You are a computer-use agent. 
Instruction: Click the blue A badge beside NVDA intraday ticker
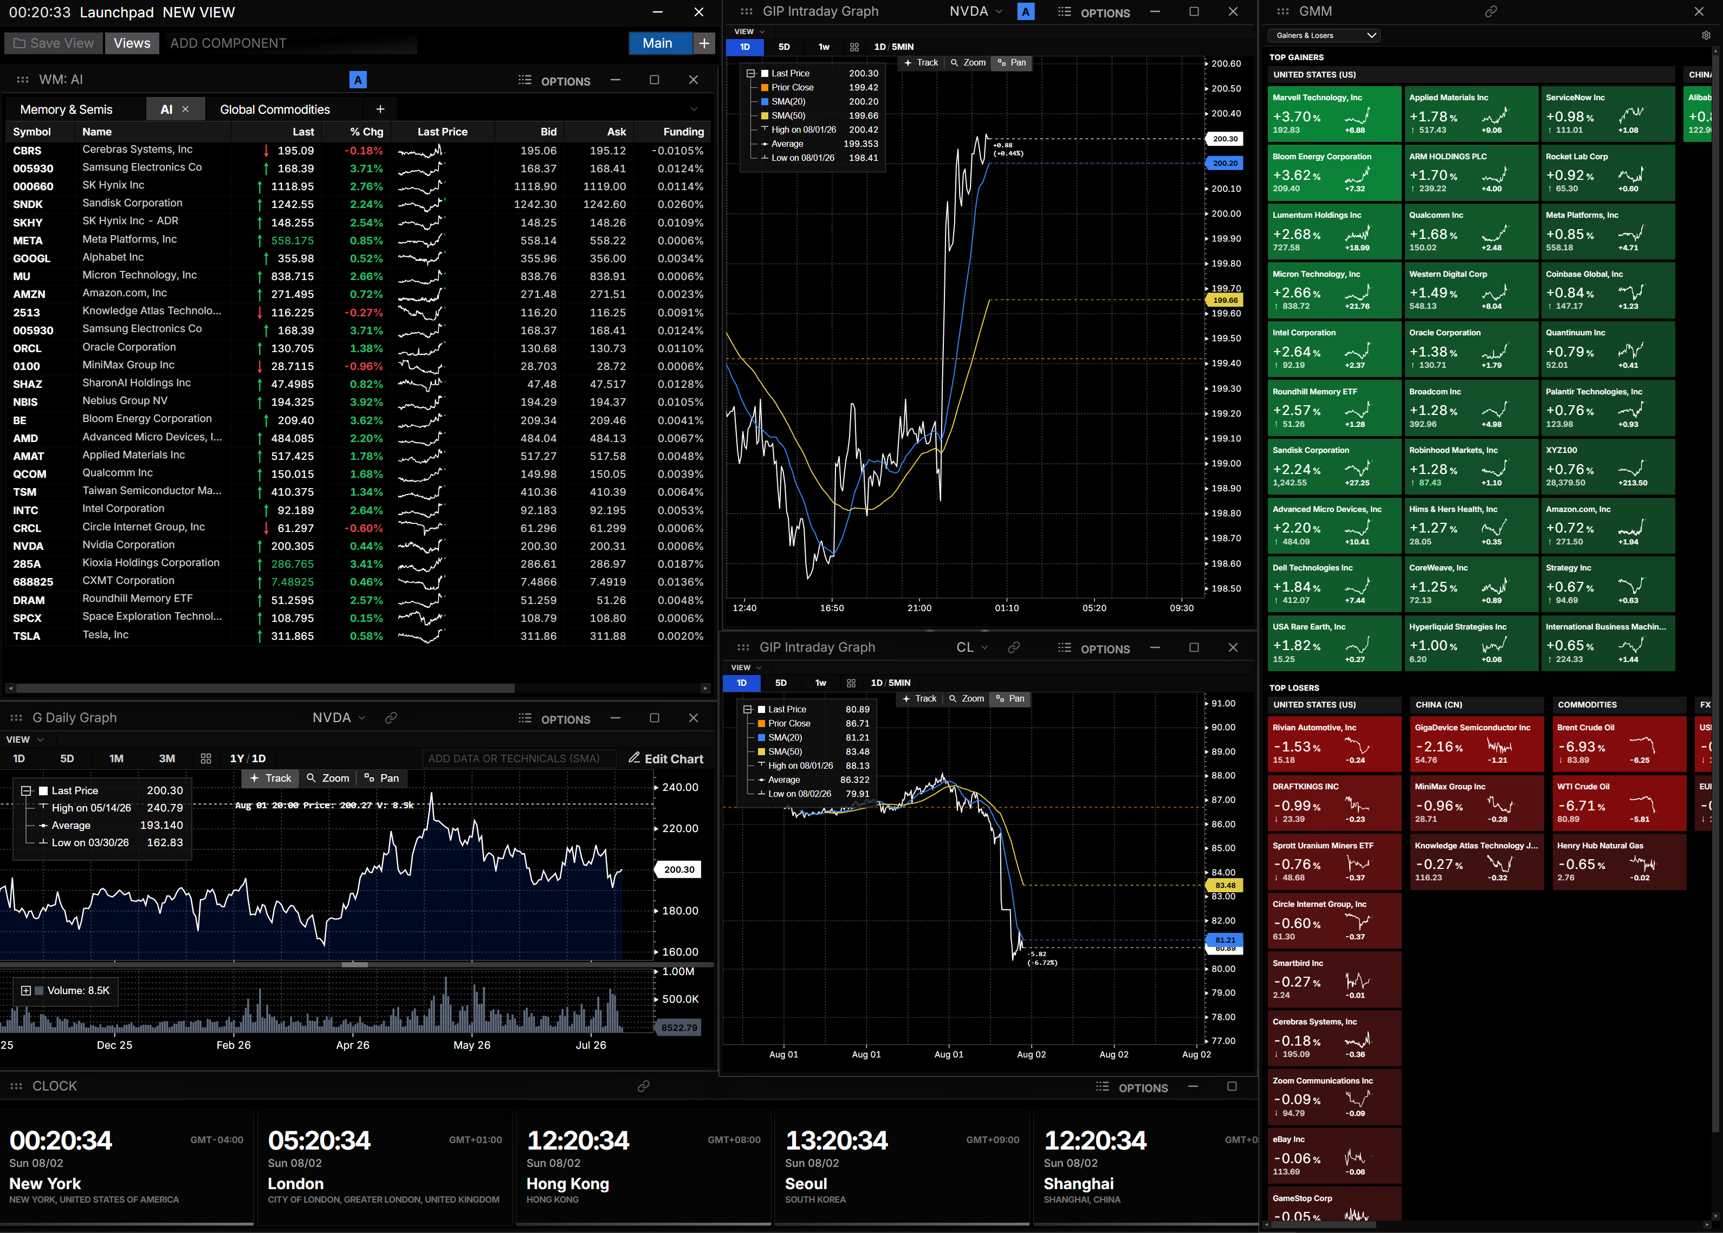(x=1026, y=11)
